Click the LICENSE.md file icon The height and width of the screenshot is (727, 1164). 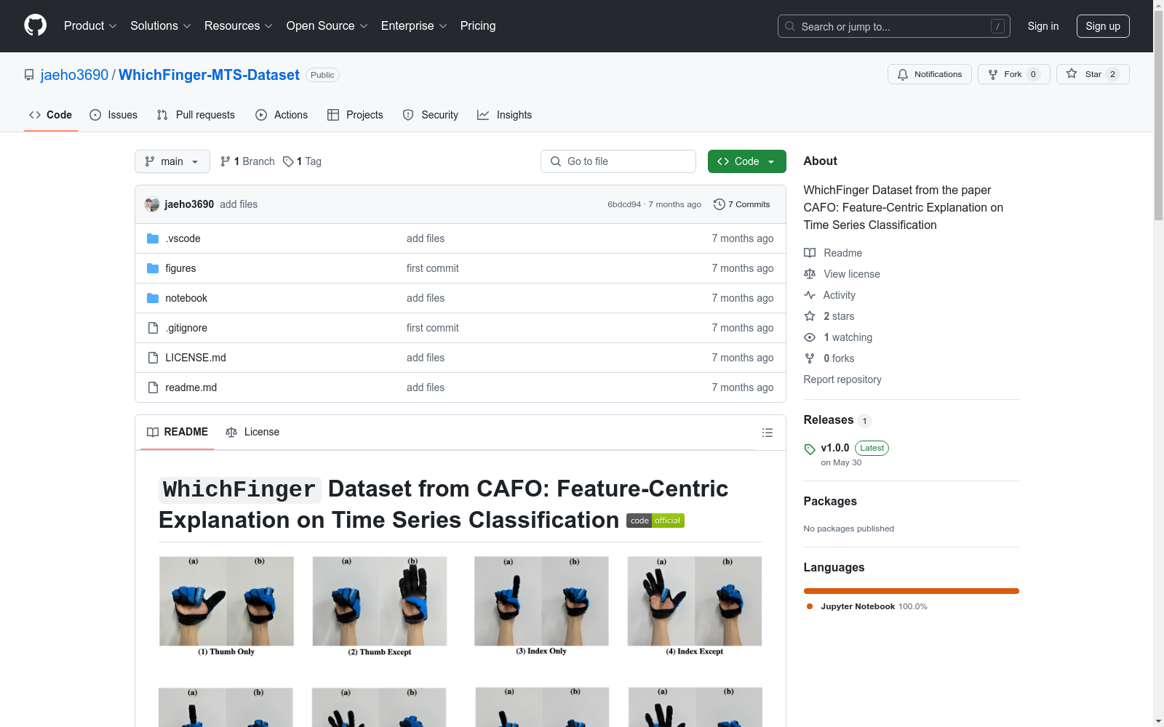click(153, 358)
